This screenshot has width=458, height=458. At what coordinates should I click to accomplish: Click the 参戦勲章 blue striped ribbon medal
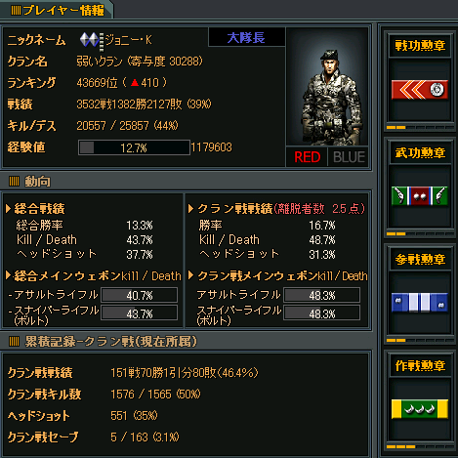pos(420,303)
